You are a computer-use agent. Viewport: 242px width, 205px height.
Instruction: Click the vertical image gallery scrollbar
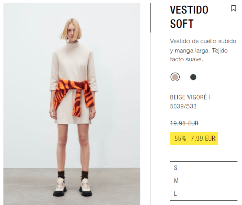tap(150, 18)
